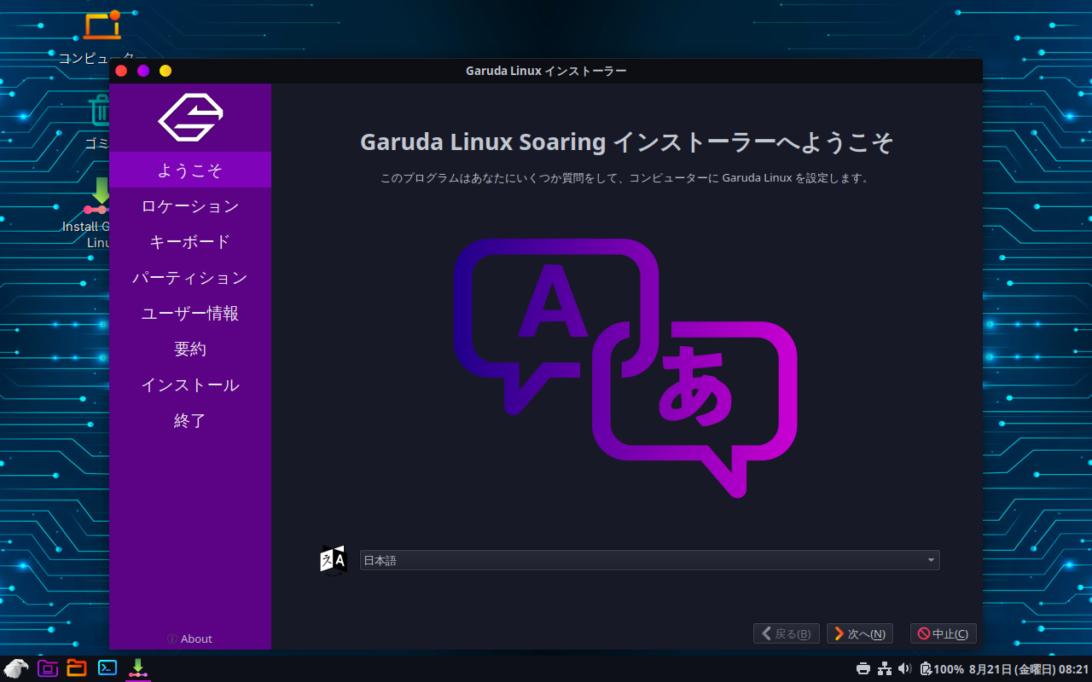Launch the terminal from the taskbar
Image resolution: width=1092 pixels, height=682 pixels.
click(107, 668)
